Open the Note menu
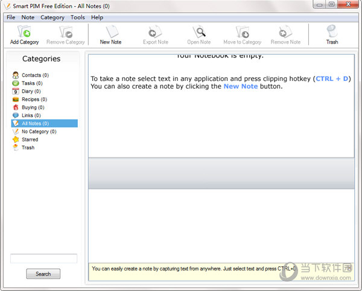Image resolution: width=362 pixels, height=291 pixels. (28, 18)
